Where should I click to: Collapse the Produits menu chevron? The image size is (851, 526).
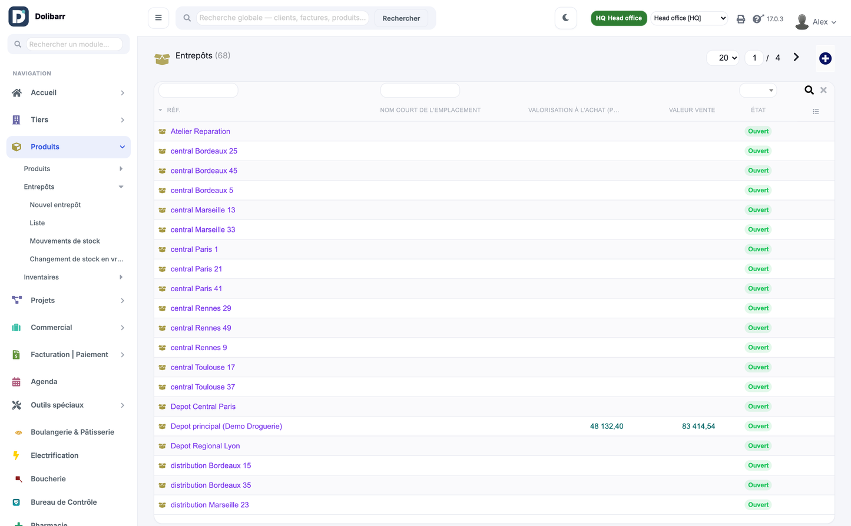pyautogui.click(x=122, y=147)
